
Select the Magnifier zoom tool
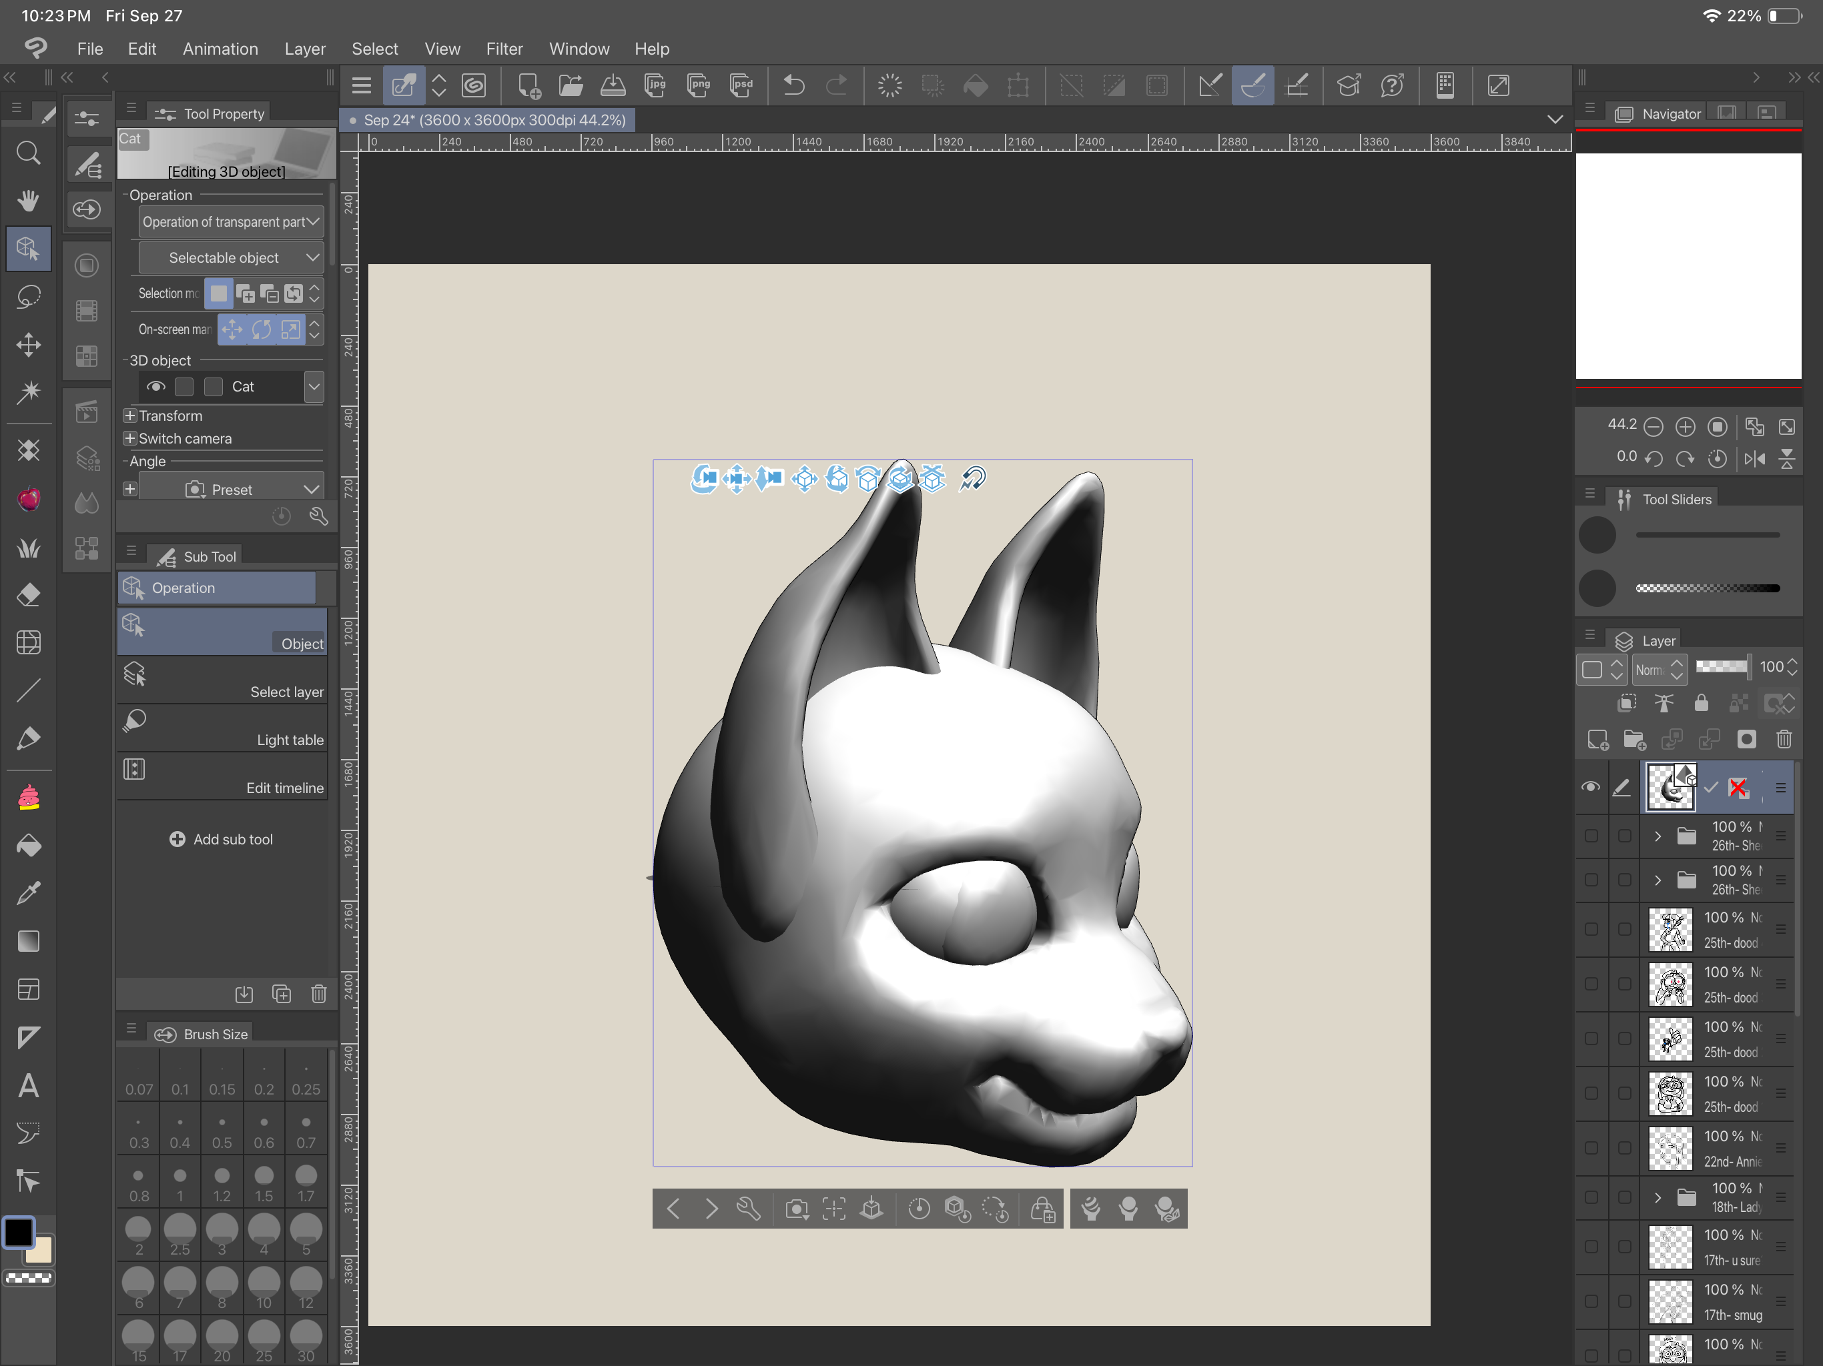pos(29,153)
